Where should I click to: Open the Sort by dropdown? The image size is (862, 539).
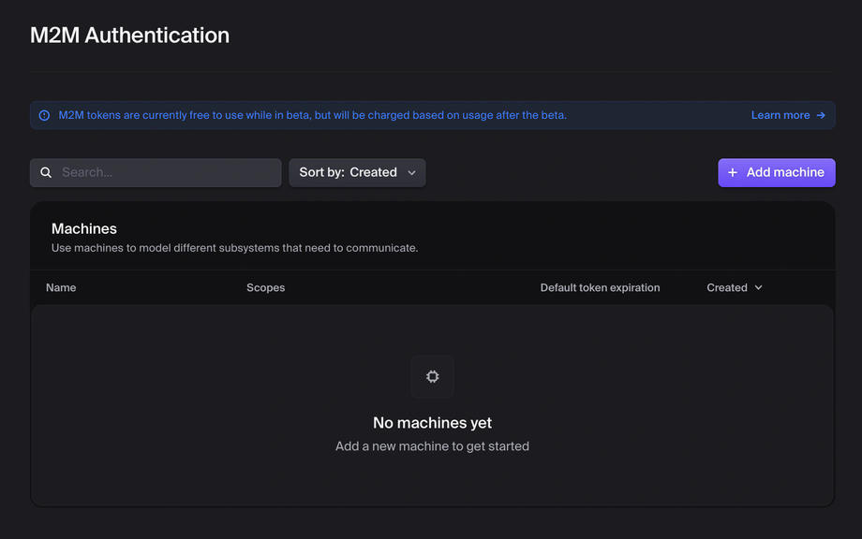[x=357, y=172]
